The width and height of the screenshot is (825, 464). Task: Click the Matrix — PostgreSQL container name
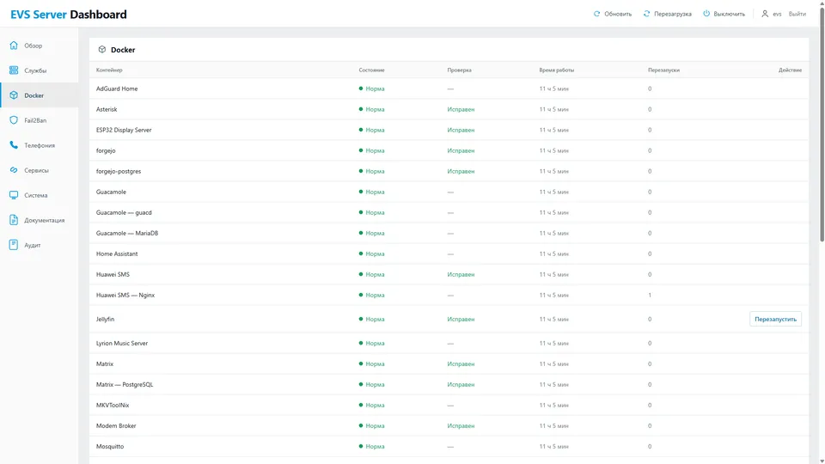(x=125, y=385)
